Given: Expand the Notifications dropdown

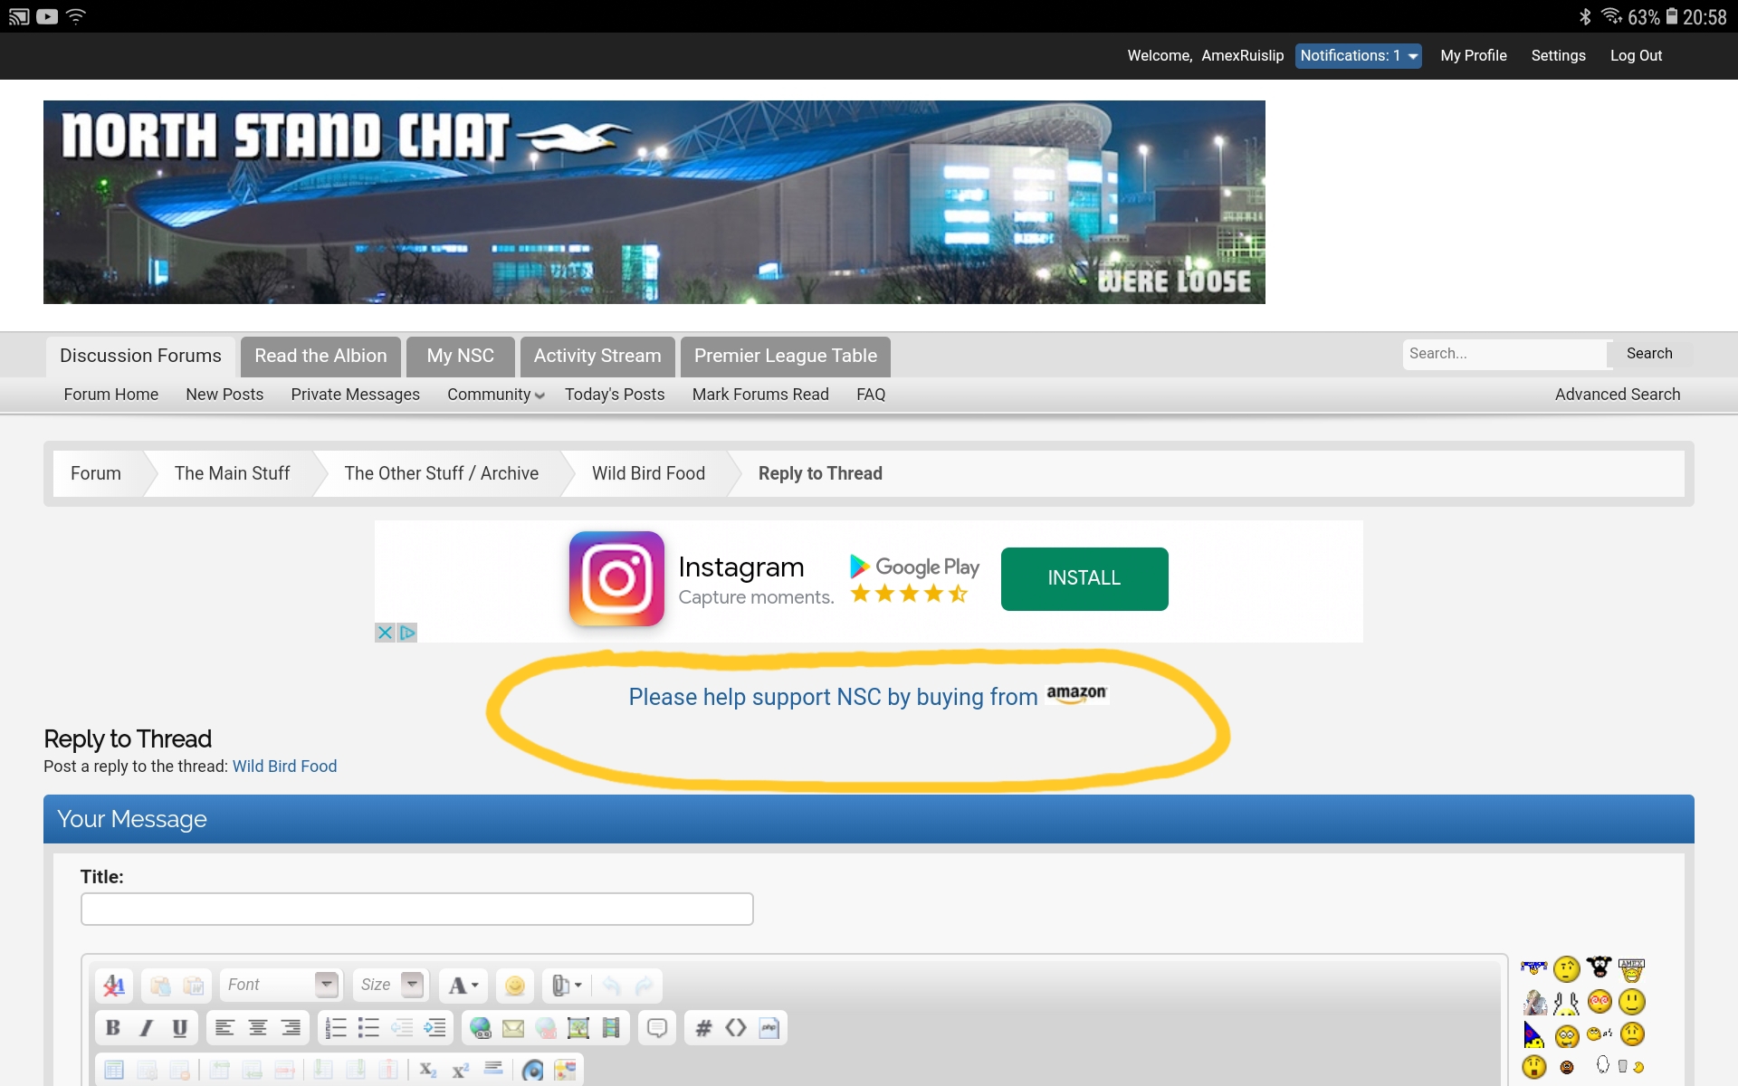Looking at the screenshot, I should coord(1358,56).
